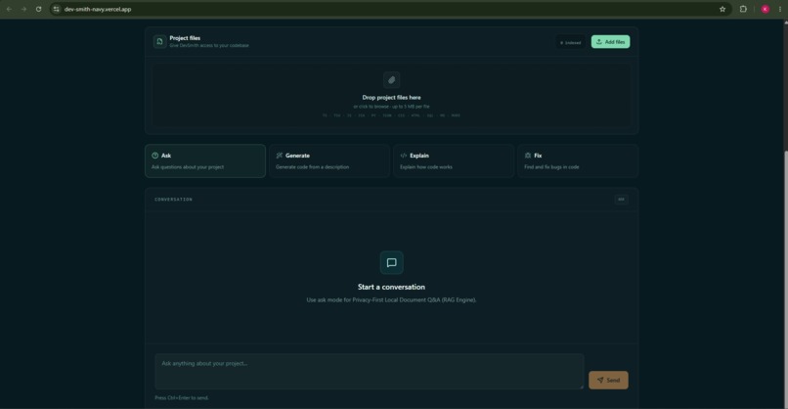Click the Indexed status badge

coord(570,42)
